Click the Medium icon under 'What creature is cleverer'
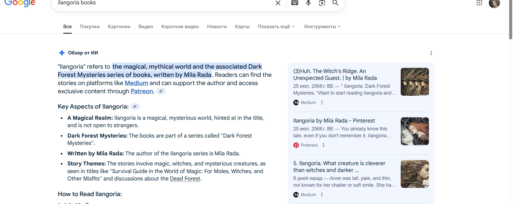 [296, 195]
